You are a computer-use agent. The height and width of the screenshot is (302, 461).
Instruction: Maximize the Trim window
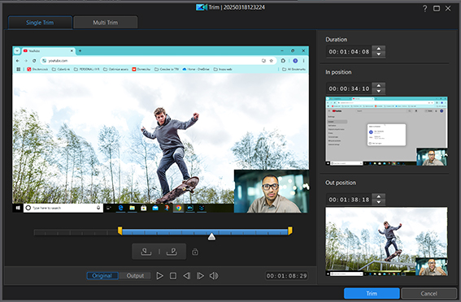point(437,8)
